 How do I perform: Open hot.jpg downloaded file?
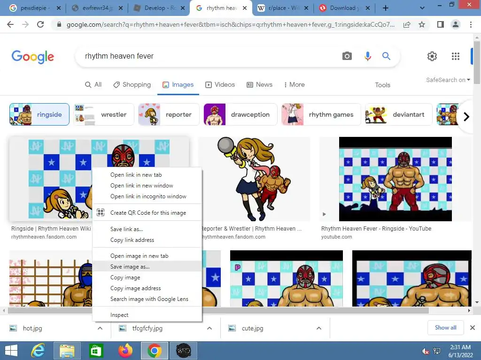pos(32,328)
